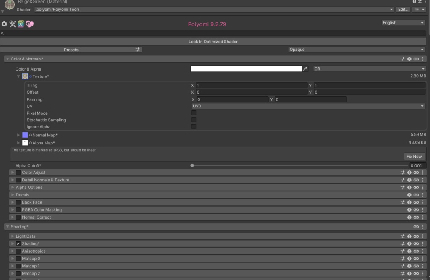Enable Pixel Mode checkbox
430x280 pixels.
coord(194,113)
